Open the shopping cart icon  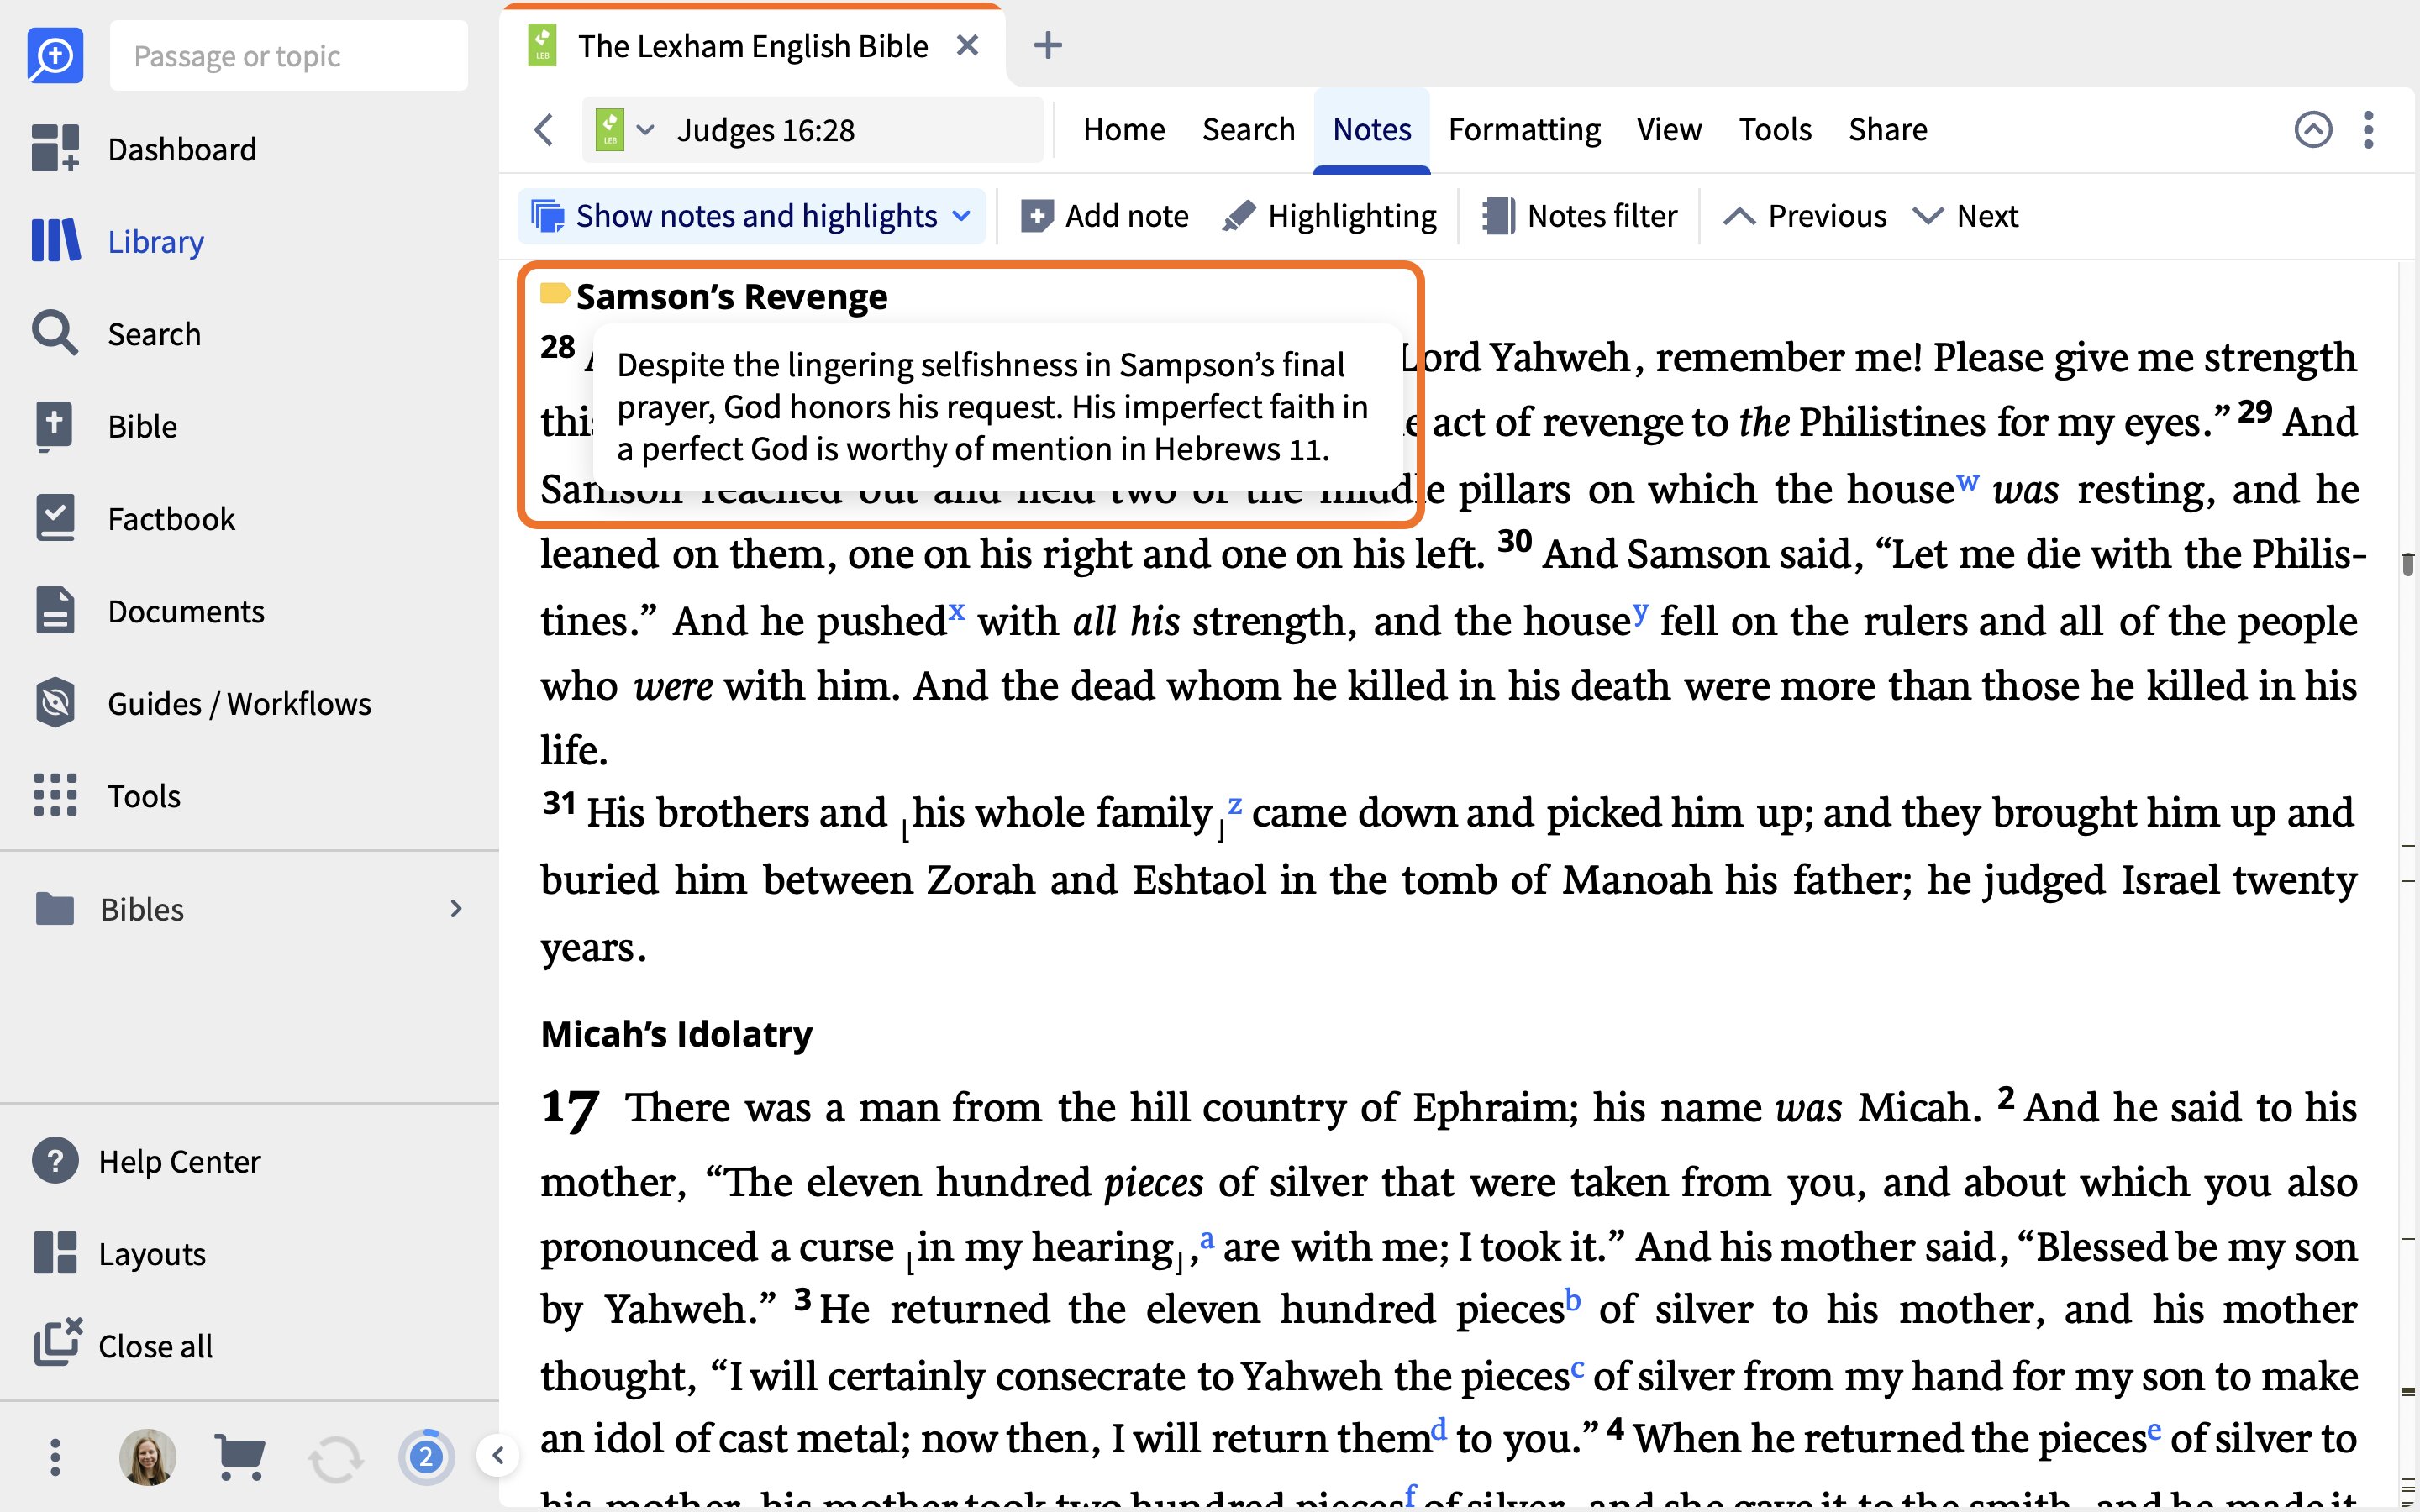click(240, 1457)
